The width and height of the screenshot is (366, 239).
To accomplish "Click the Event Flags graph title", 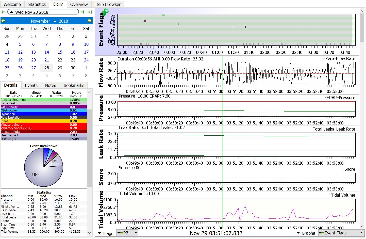I will [101, 30].
